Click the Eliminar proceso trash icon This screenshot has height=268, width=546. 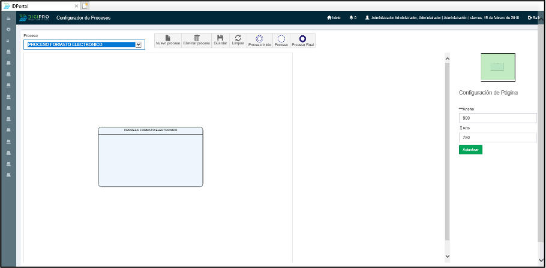(x=196, y=38)
